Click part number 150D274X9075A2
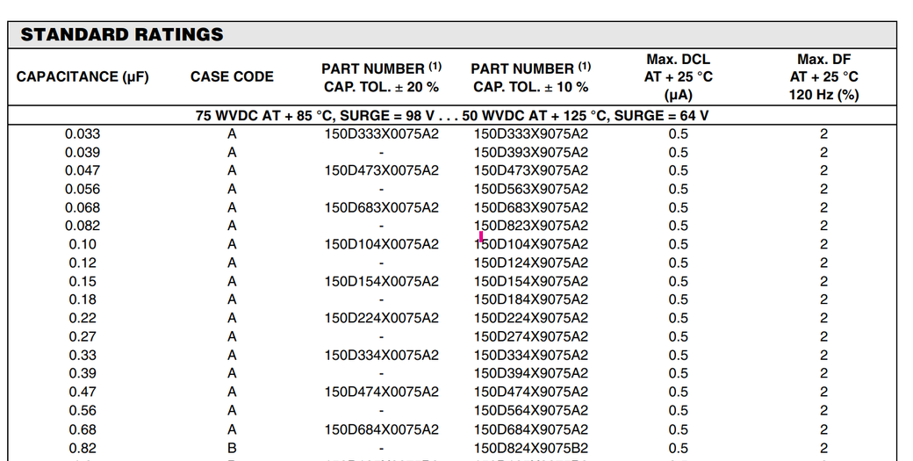This screenshot has height=461, width=913. (531, 336)
